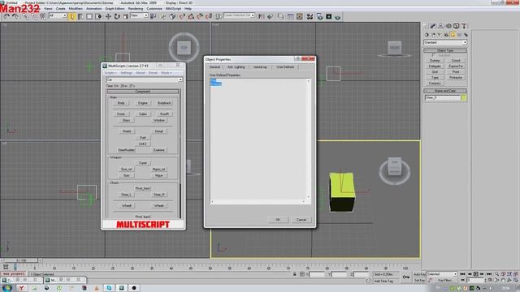This screenshot has width=520, height=292.
Task: Click the Mirror tool icon
Action: [x=262, y=16]
